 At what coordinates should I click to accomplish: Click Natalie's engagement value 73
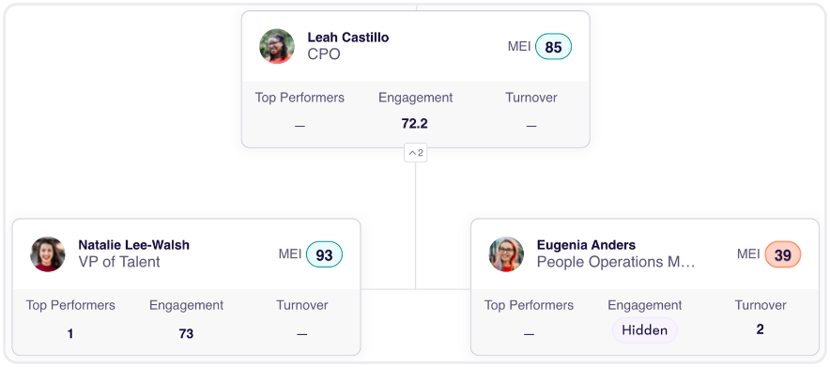coord(186,334)
